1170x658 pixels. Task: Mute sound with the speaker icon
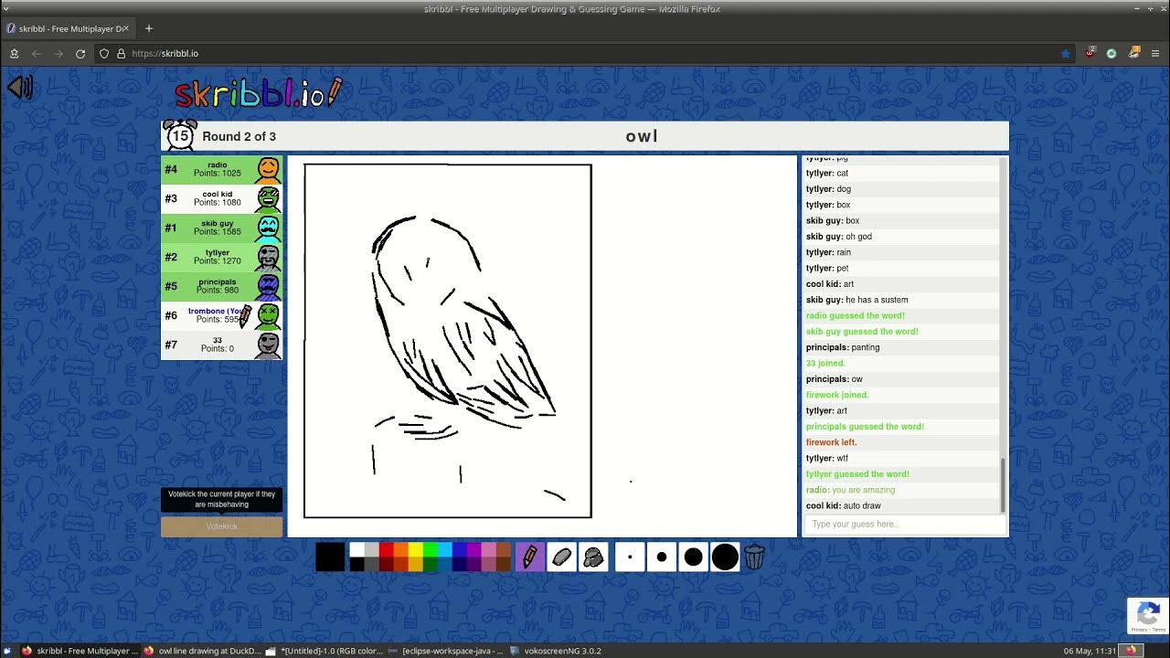[x=20, y=88]
